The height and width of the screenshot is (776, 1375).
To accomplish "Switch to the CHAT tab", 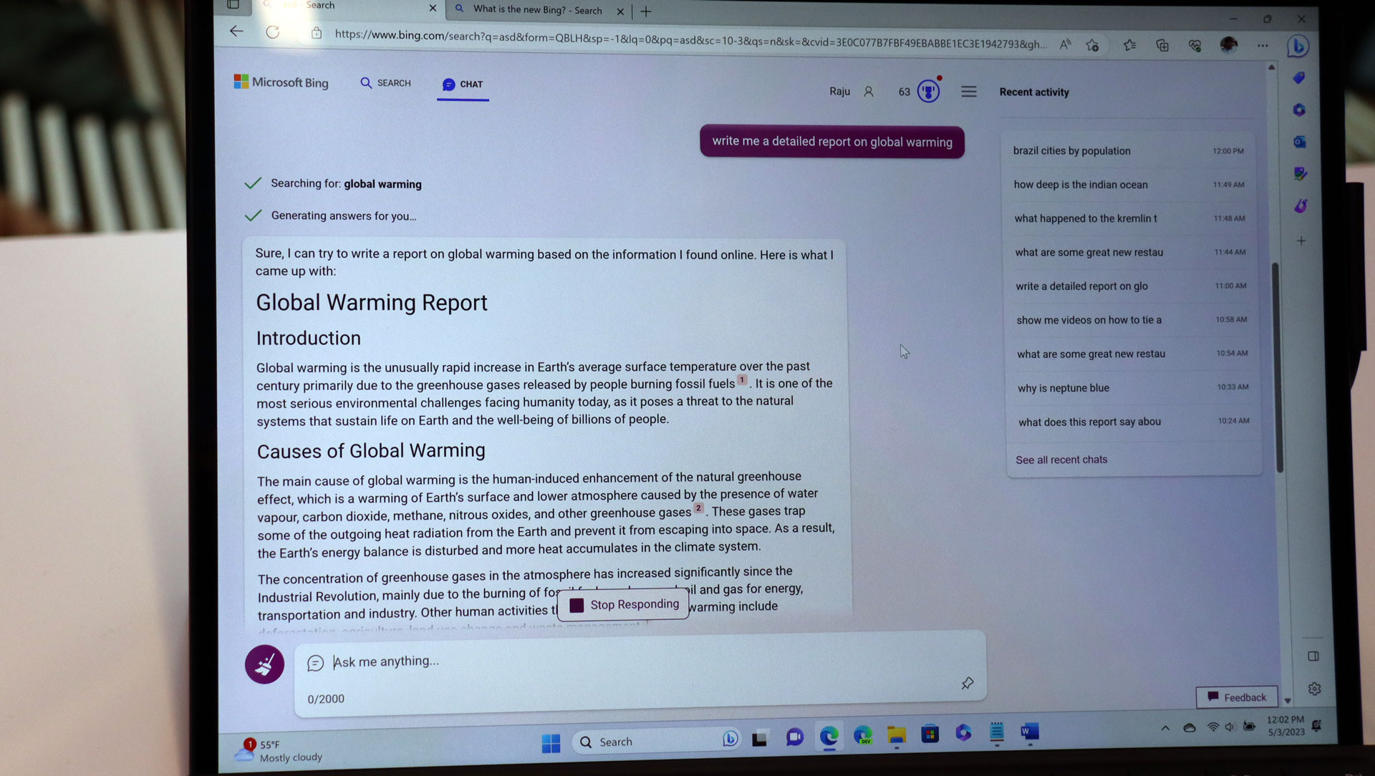I will [x=463, y=83].
